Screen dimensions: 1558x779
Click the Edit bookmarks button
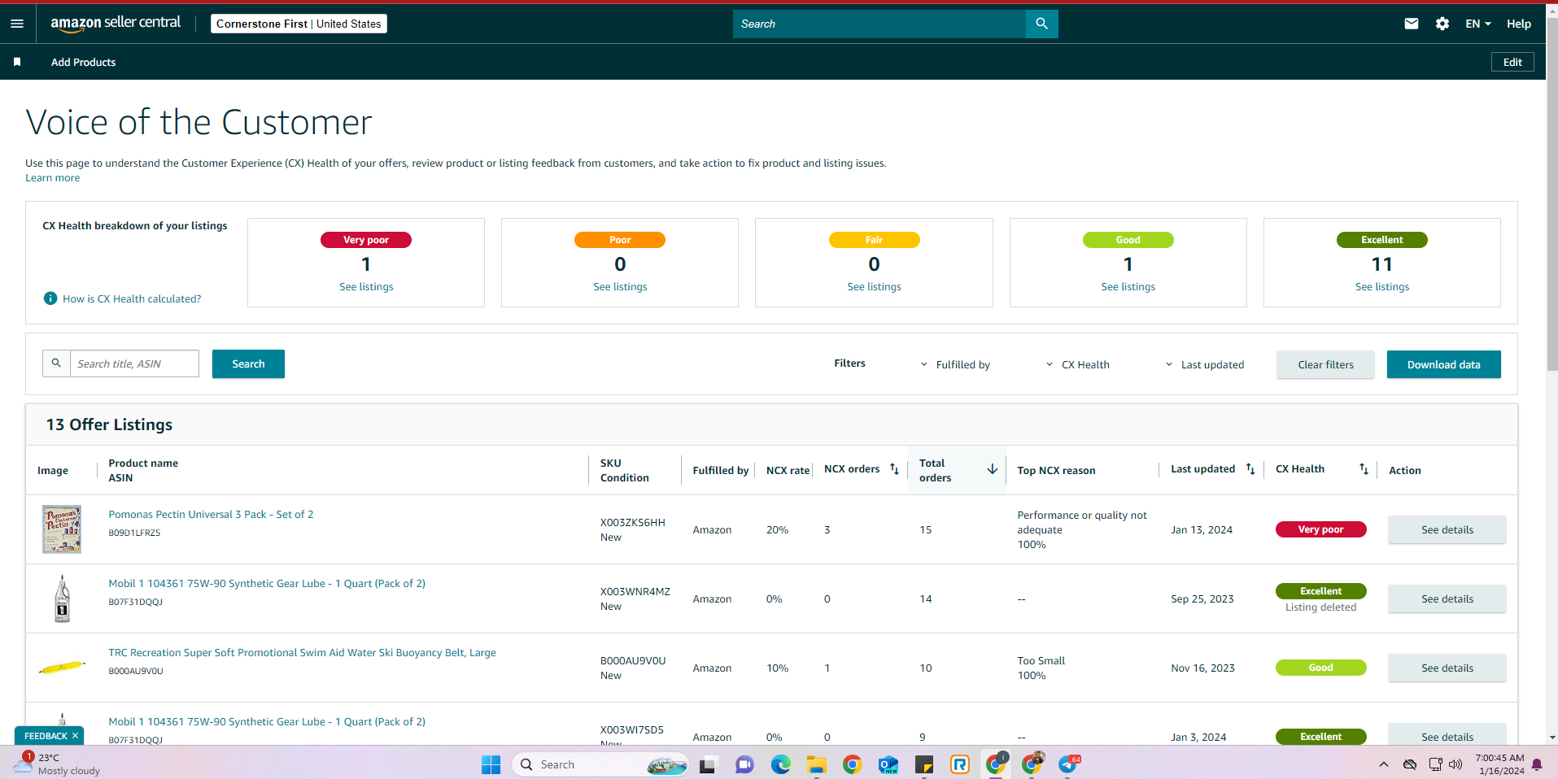click(1512, 62)
